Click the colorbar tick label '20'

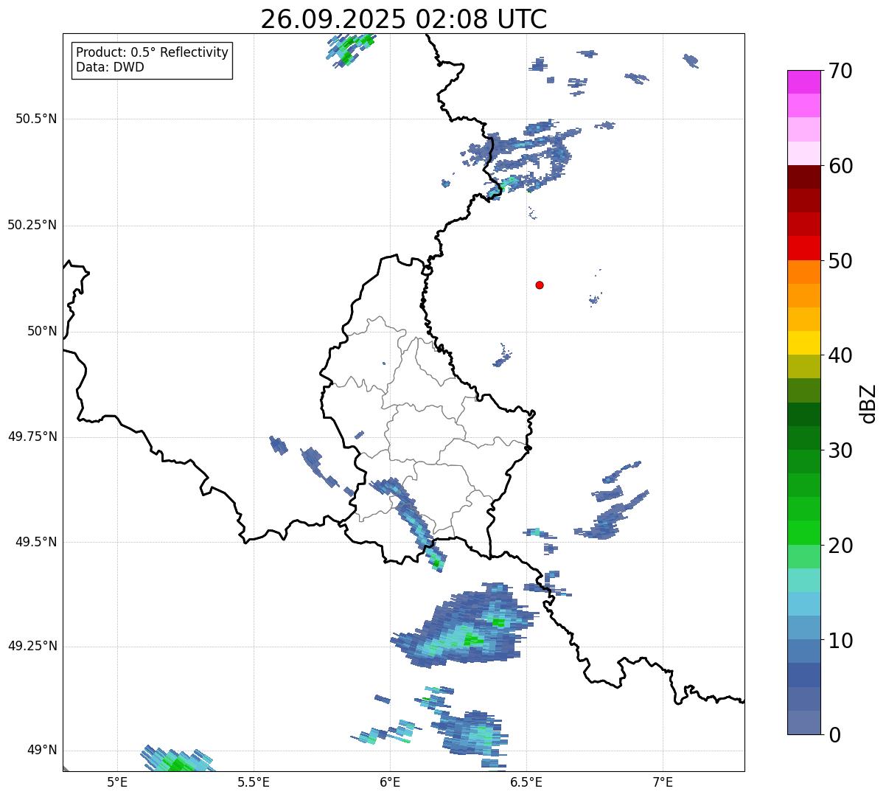(840, 546)
